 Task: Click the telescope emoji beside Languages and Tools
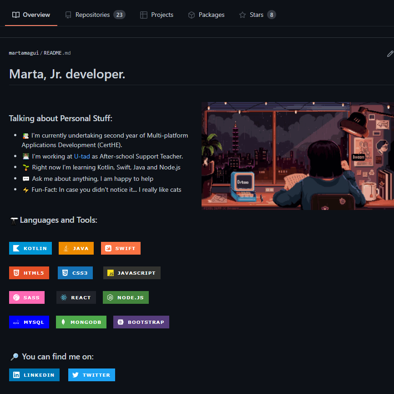tap(14, 220)
